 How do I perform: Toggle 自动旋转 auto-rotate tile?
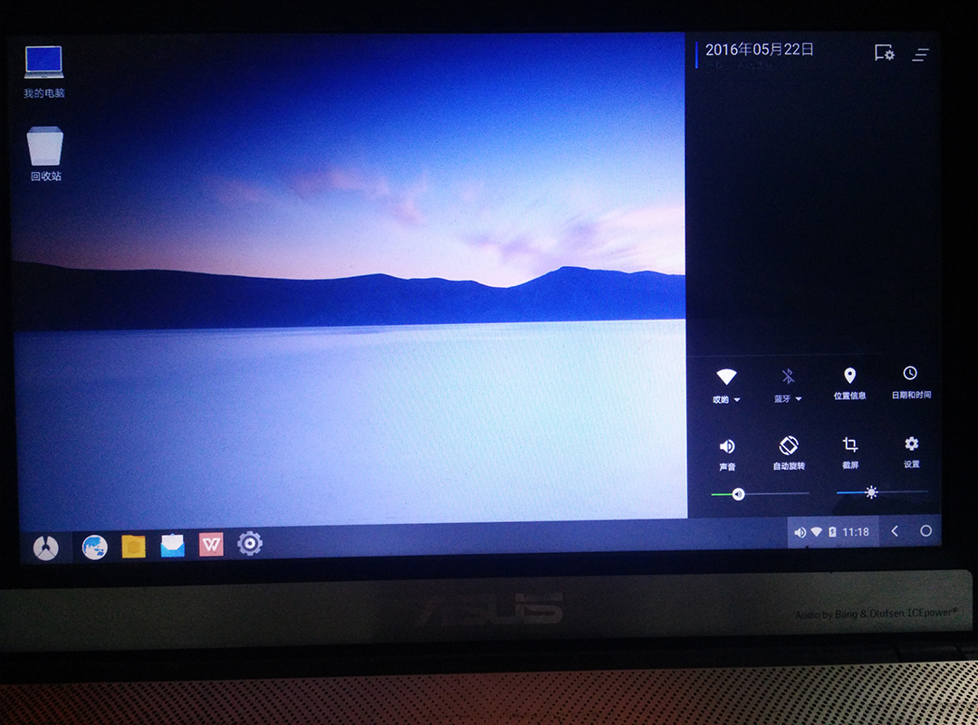pyautogui.click(x=789, y=453)
